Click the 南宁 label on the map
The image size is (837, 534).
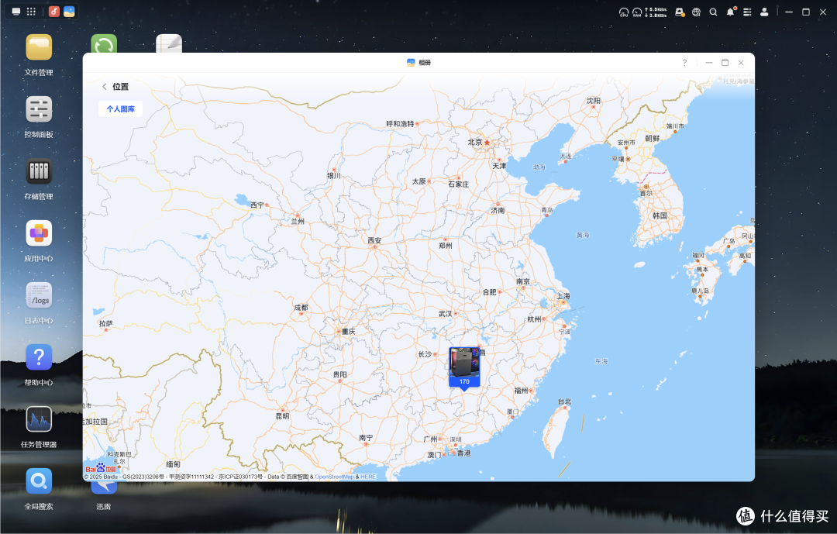pos(366,437)
